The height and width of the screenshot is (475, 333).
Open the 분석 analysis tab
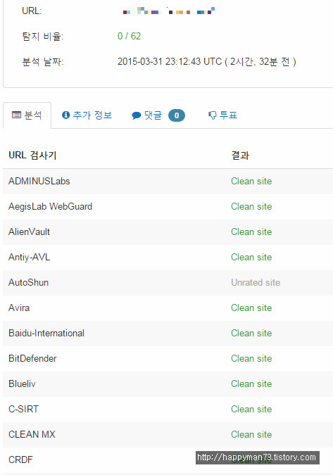(x=27, y=115)
